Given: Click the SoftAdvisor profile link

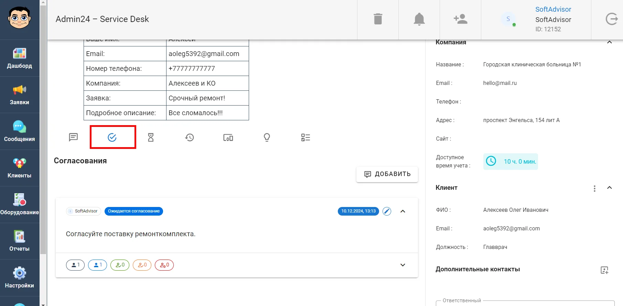Looking at the screenshot, I should 553,9.
